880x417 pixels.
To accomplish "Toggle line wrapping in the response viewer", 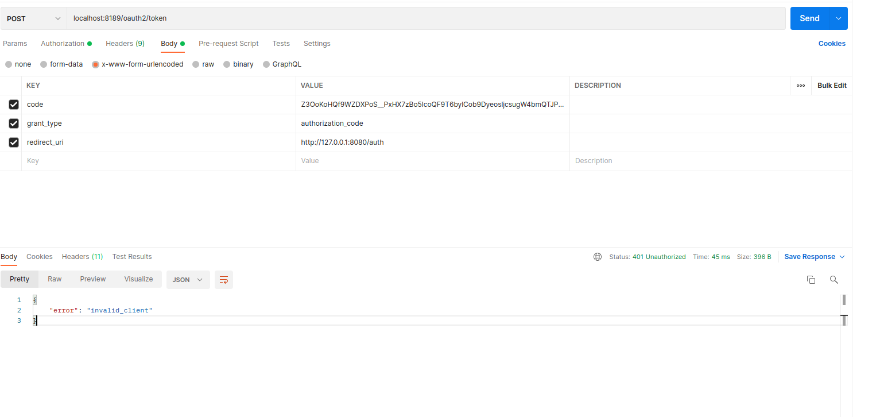I will 223,280.
